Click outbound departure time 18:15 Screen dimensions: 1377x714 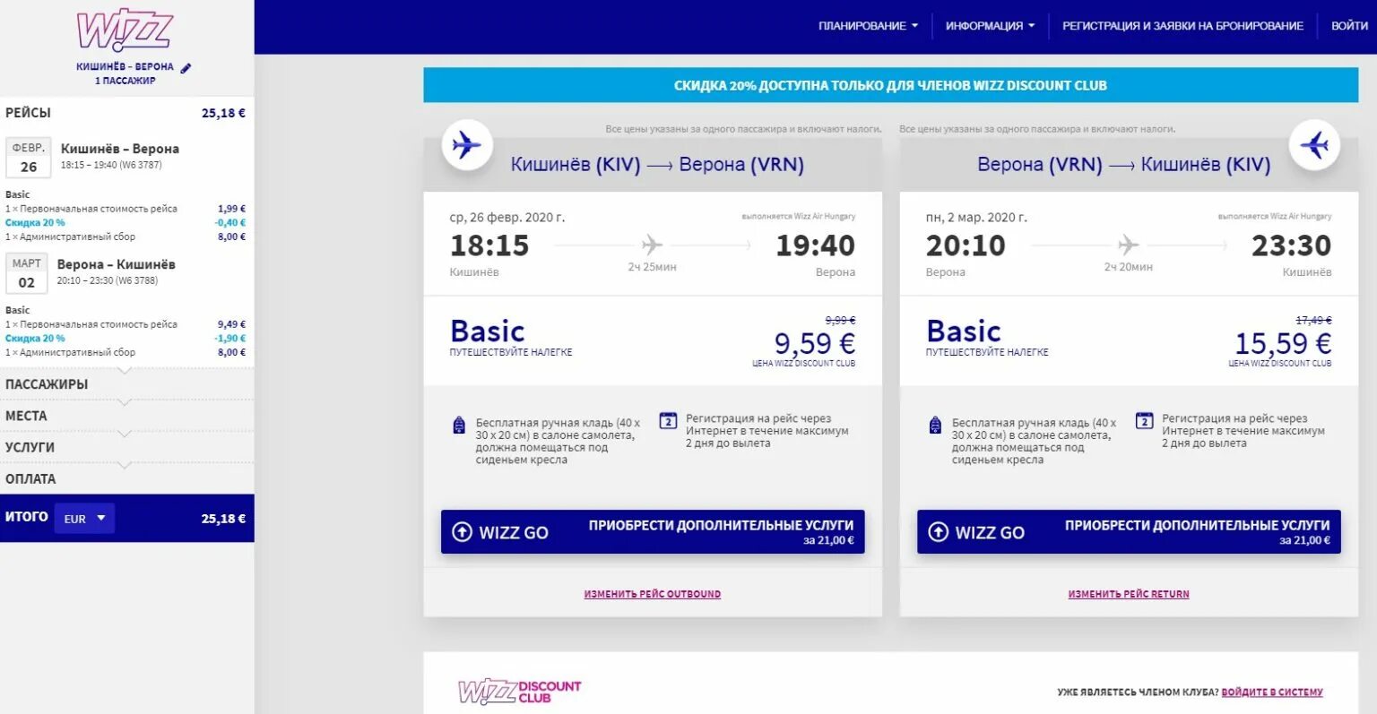[489, 245]
